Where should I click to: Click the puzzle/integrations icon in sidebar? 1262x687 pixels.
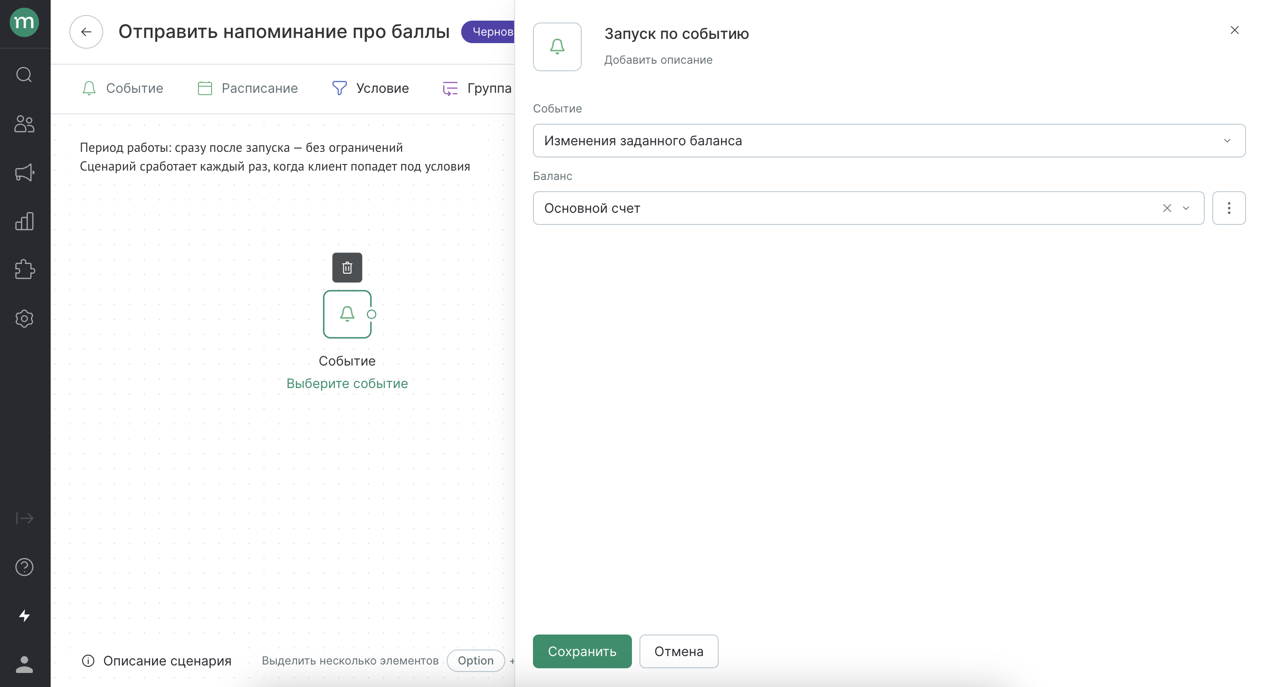pos(24,269)
